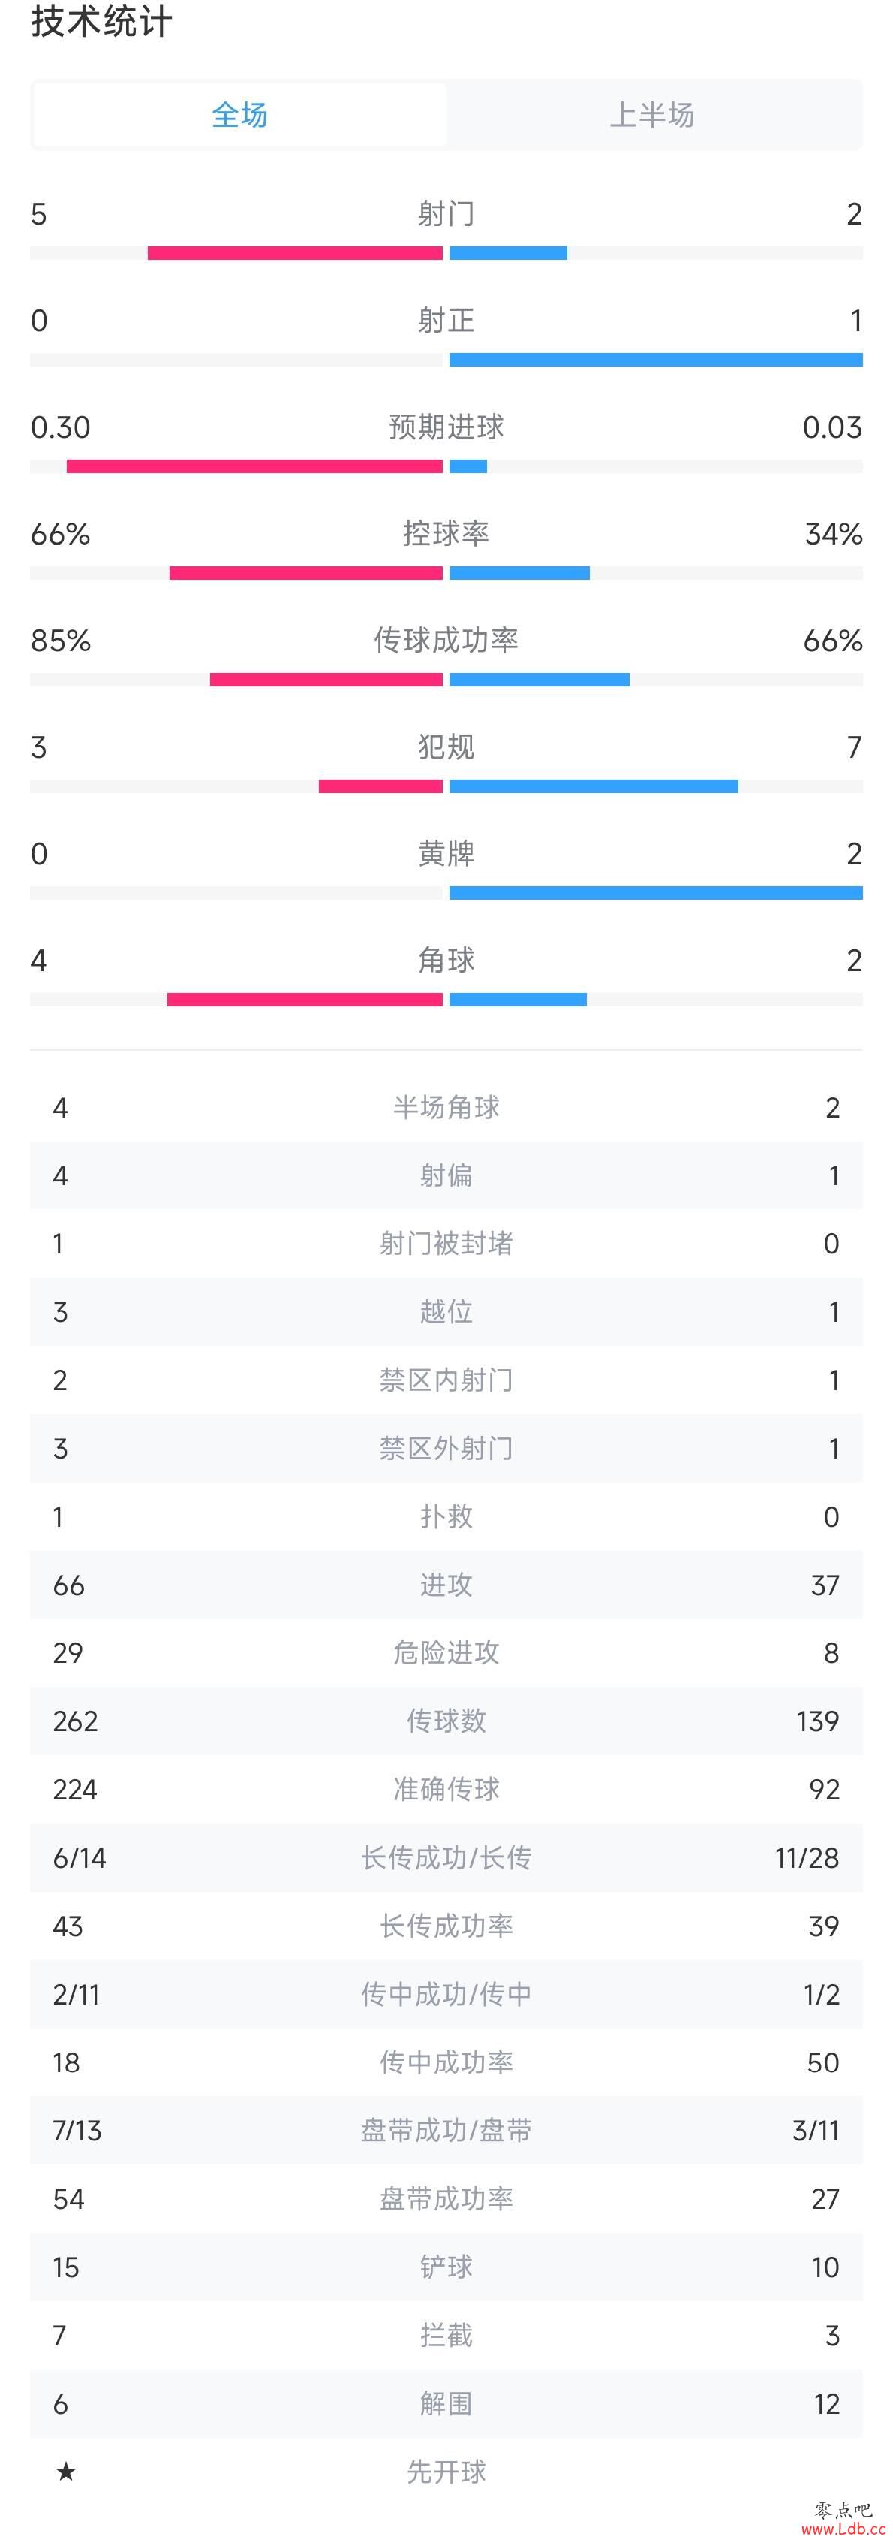
Task: Select the 铲球 row
Action: [446, 2267]
